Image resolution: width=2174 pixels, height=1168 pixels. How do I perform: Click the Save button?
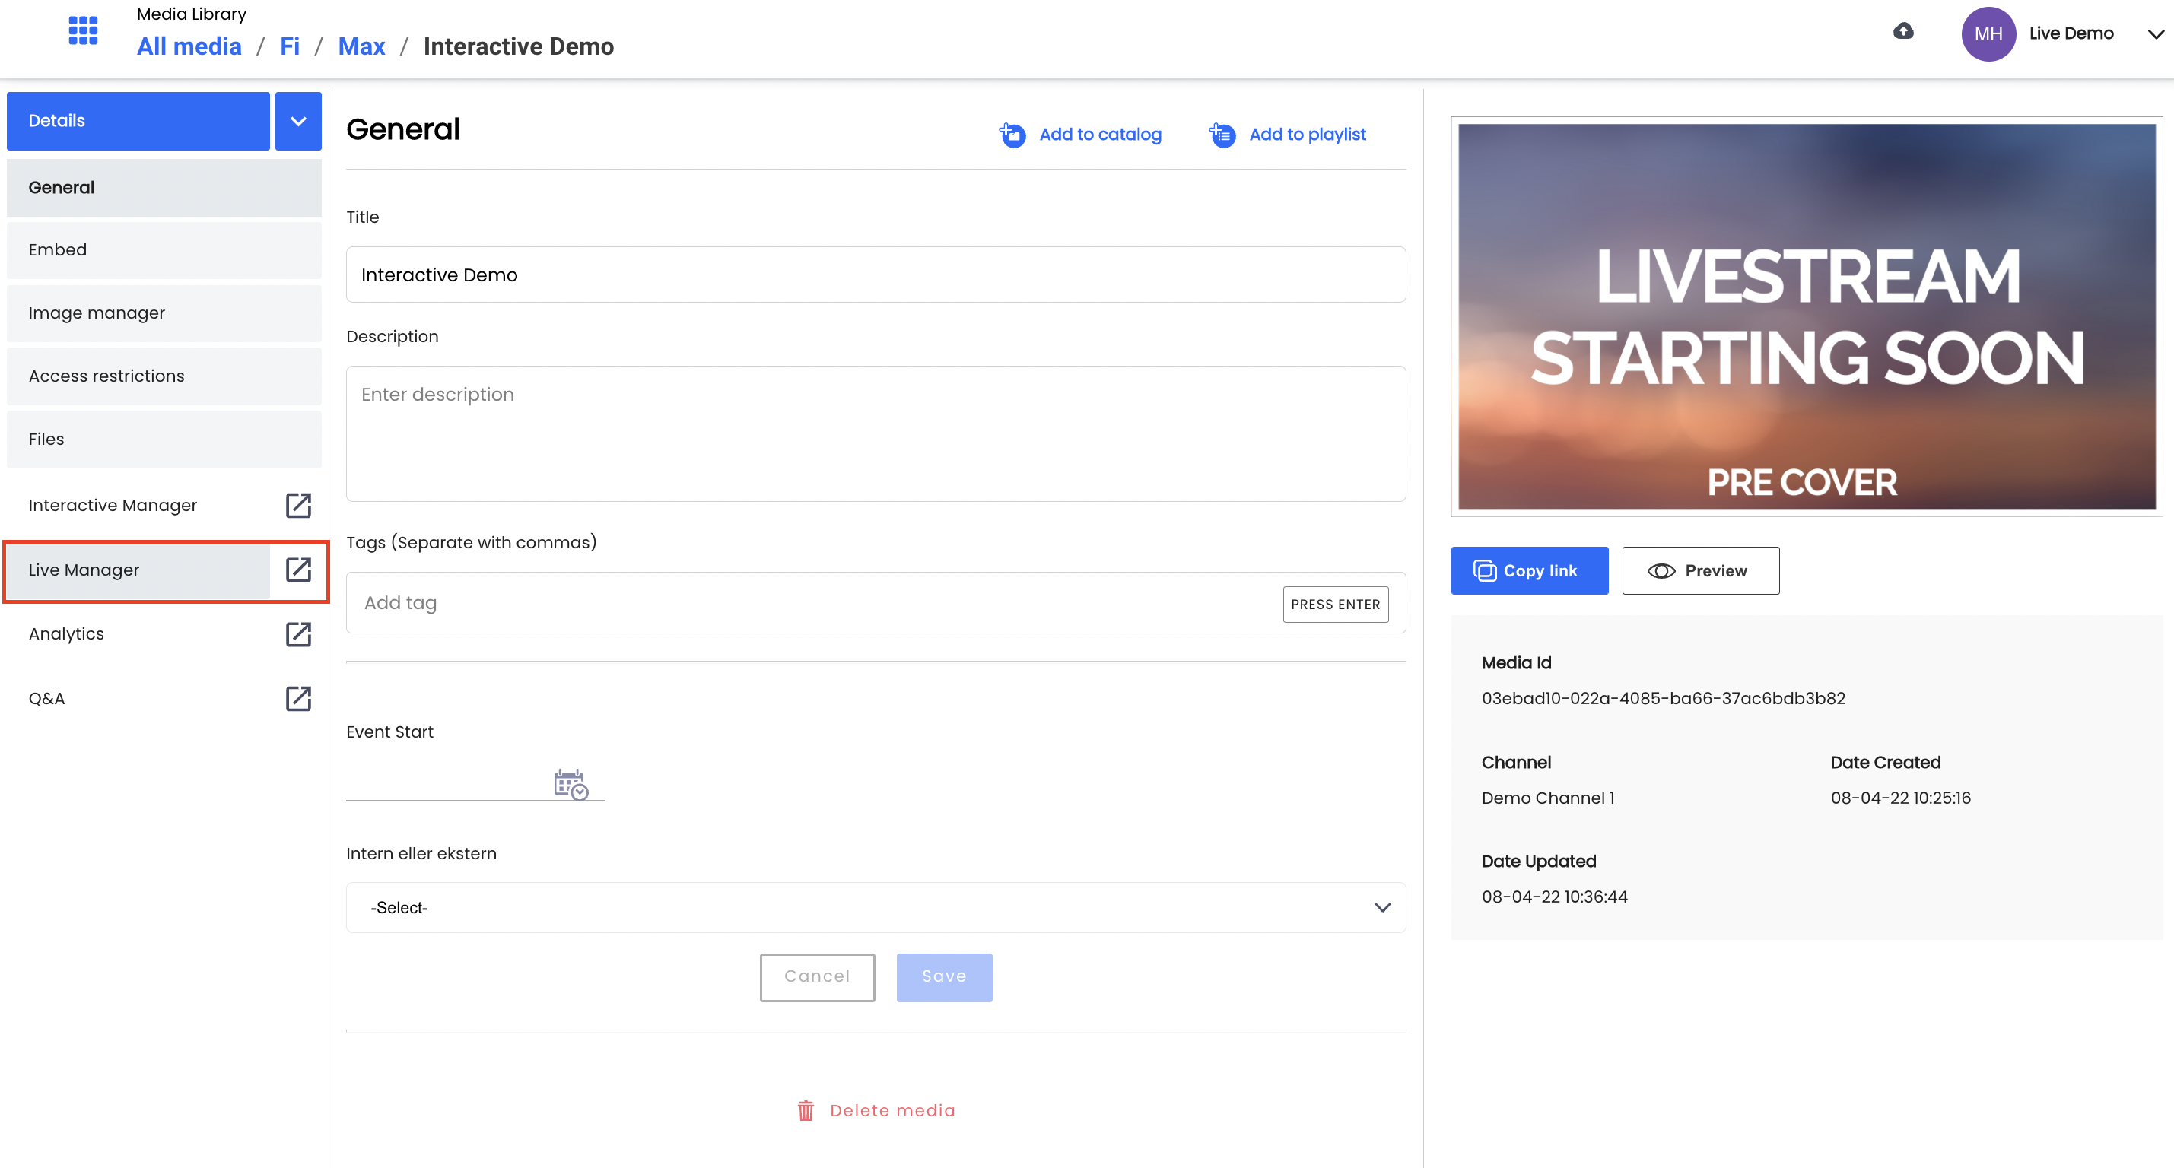[944, 977]
